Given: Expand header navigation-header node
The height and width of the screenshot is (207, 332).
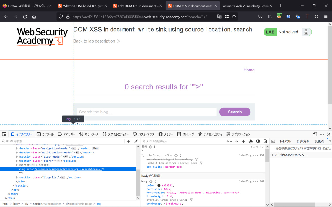Looking at the screenshot, I should pyautogui.click(x=17, y=148).
